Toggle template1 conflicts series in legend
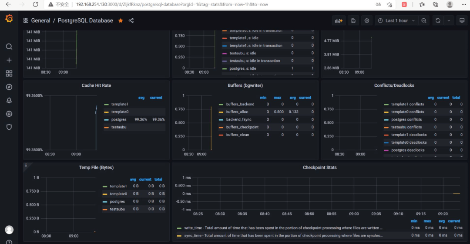The height and width of the screenshot is (244, 470). pos(407,104)
